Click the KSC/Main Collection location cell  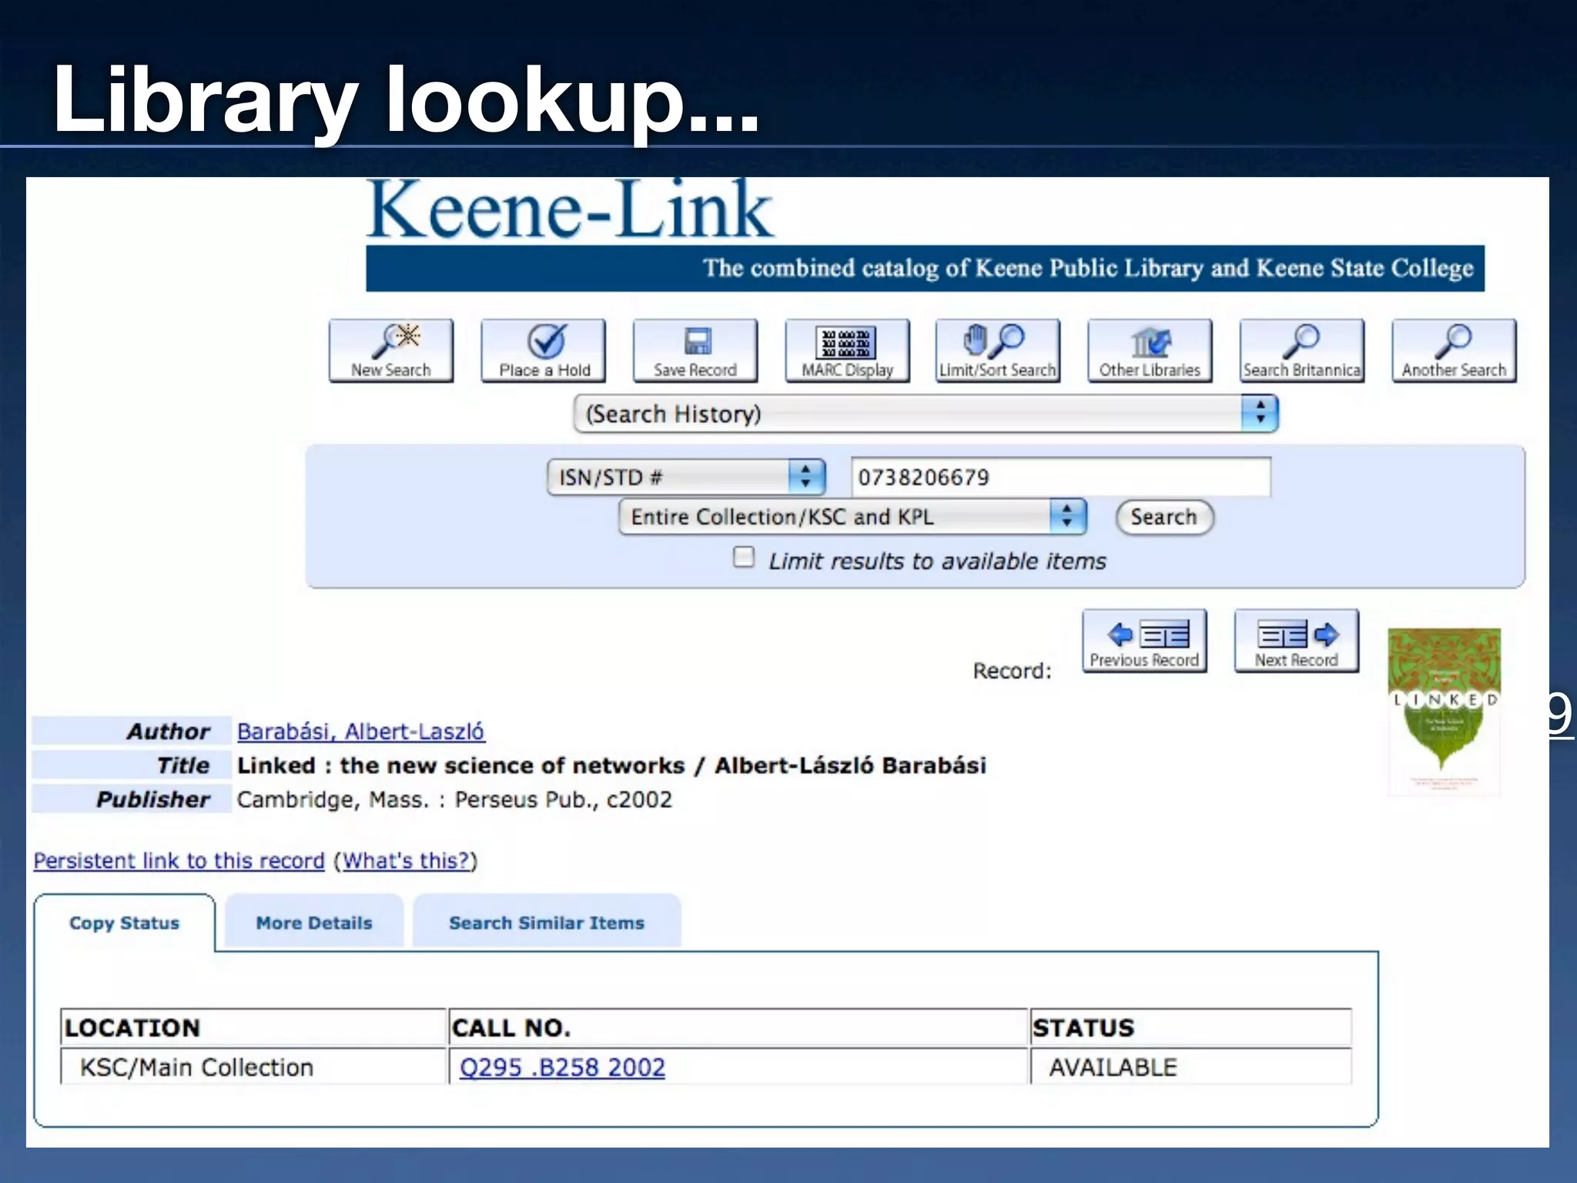[254, 1067]
